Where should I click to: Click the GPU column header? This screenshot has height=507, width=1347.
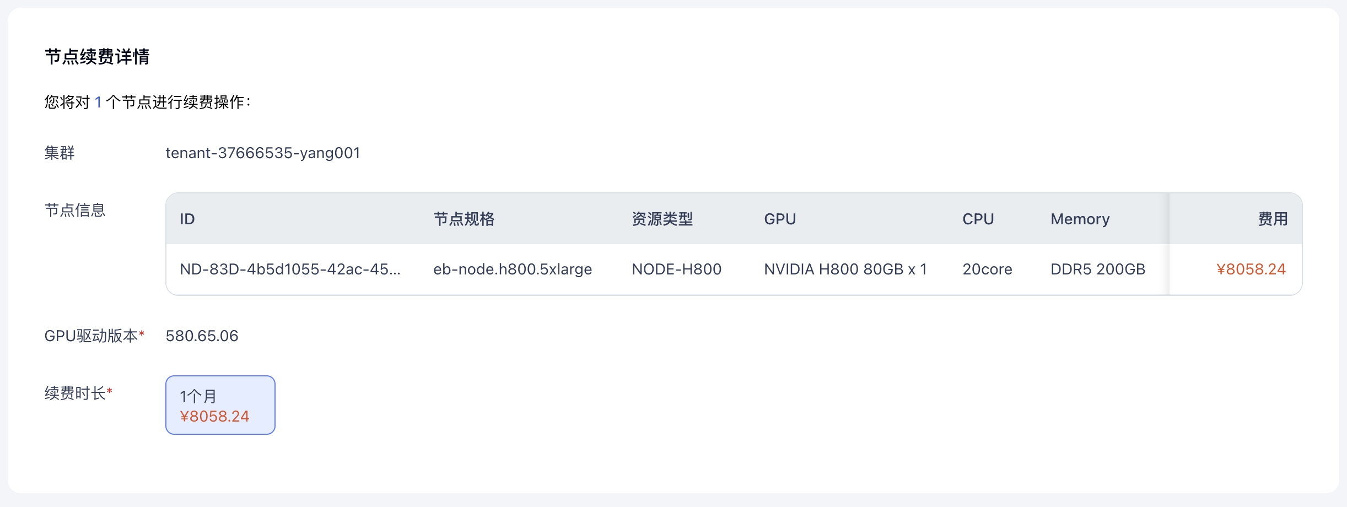(x=779, y=219)
